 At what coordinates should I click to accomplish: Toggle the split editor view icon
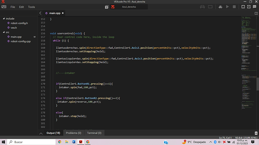(256, 13)
